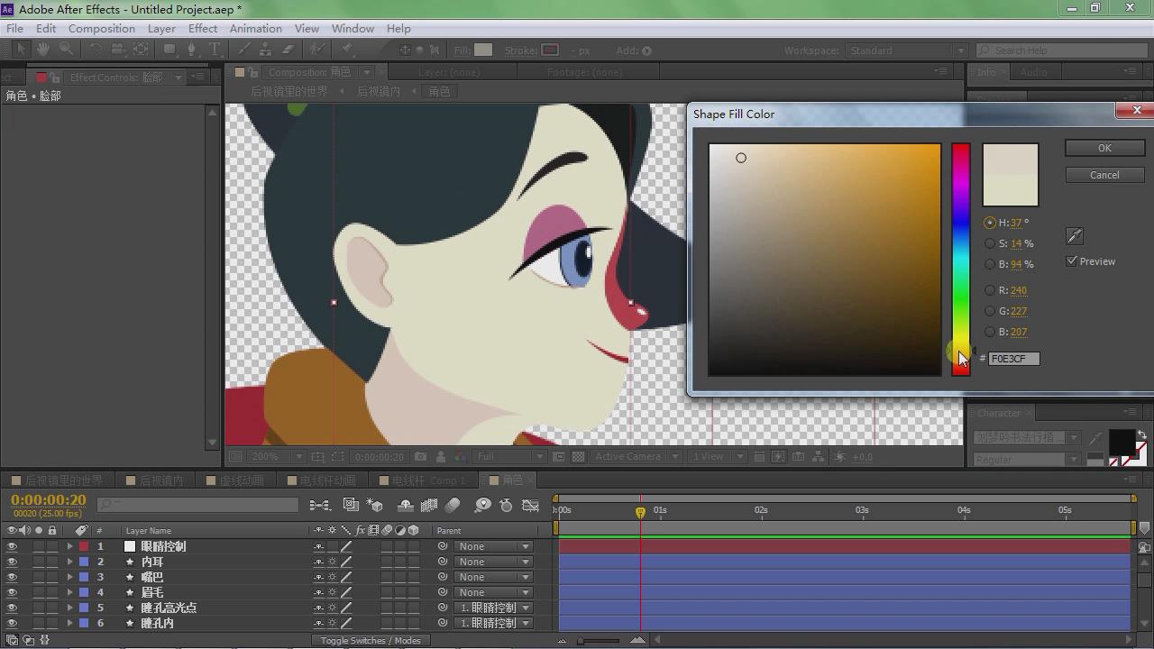This screenshot has width=1154, height=649.
Task: Hide the 眼睛控制 layer
Action: (12, 546)
